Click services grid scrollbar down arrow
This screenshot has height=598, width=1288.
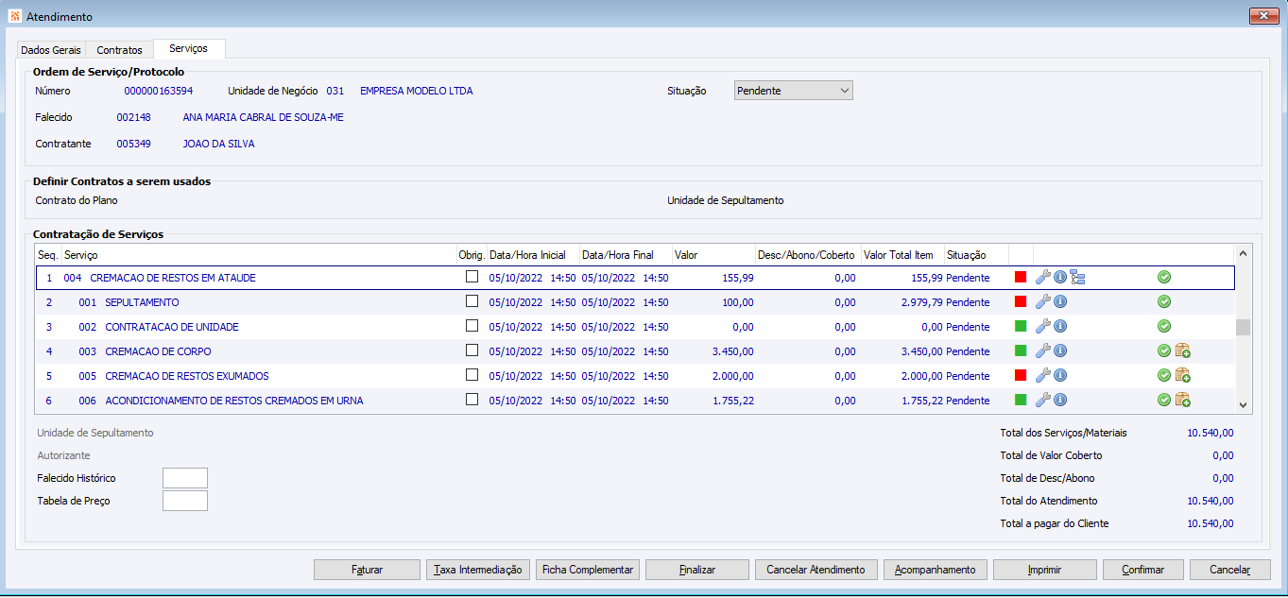click(x=1244, y=404)
